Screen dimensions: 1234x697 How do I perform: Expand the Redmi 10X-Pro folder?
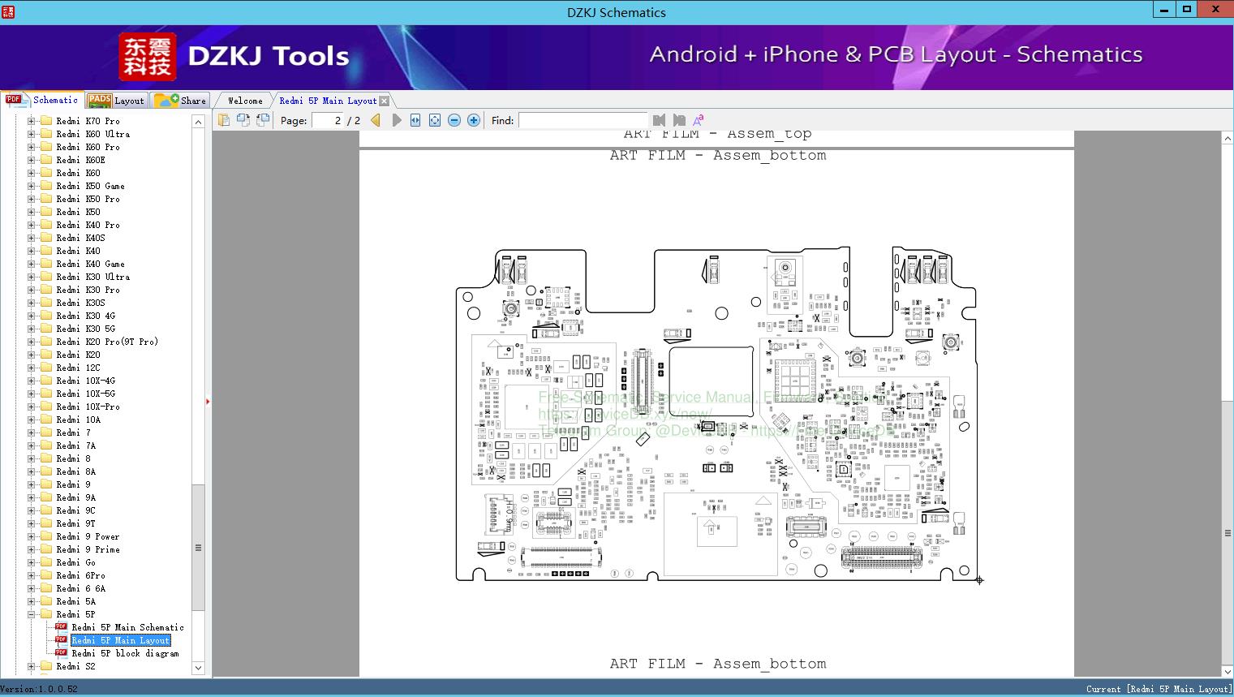(x=31, y=407)
